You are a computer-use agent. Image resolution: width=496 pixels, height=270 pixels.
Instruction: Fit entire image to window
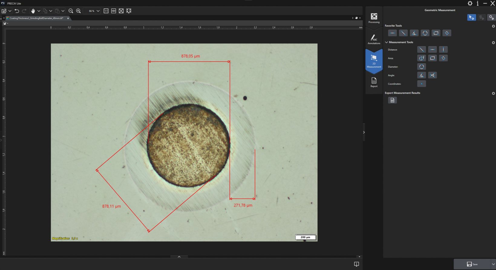click(121, 11)
